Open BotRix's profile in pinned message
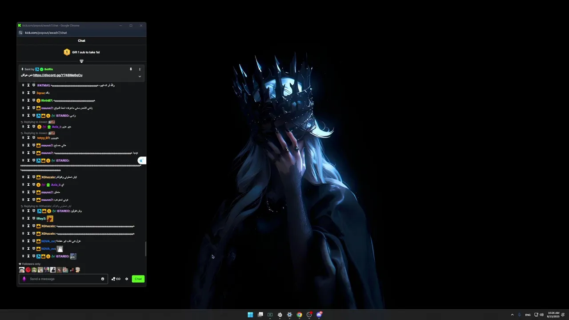 coord(48,69)
